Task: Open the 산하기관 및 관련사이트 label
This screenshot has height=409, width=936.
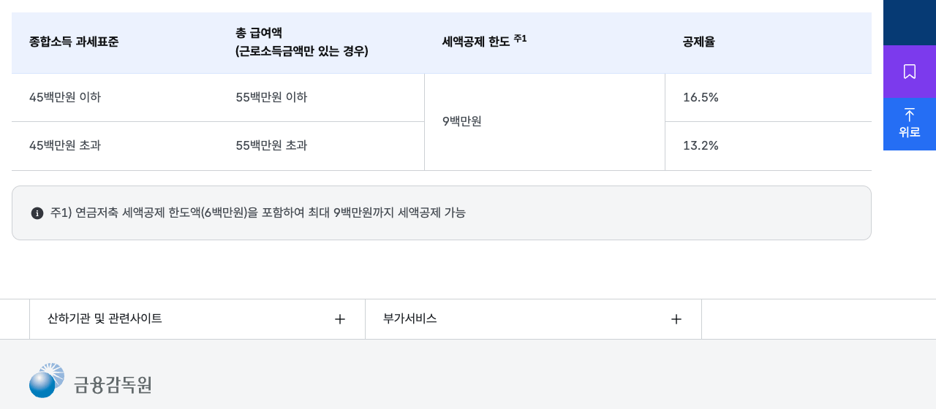Action: pyautogui.click(x=105, y=318)
